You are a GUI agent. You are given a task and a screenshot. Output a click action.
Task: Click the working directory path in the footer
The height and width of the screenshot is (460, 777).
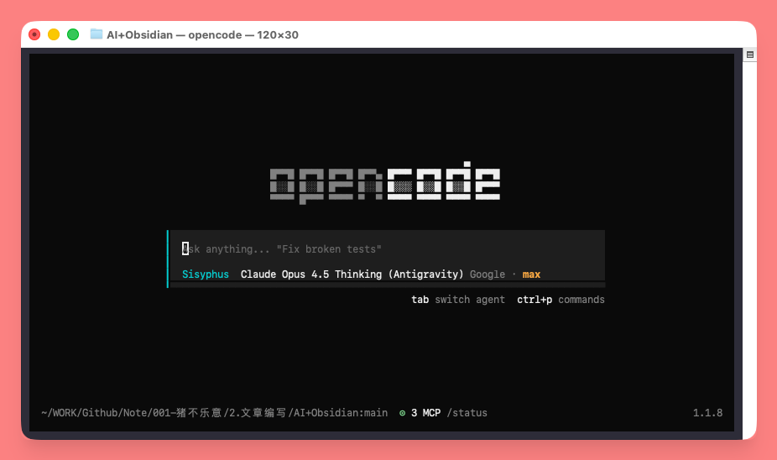pos(214,413)
